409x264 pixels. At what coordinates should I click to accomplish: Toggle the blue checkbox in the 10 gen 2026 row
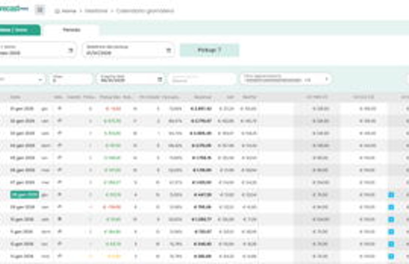(x=391, y=219)
